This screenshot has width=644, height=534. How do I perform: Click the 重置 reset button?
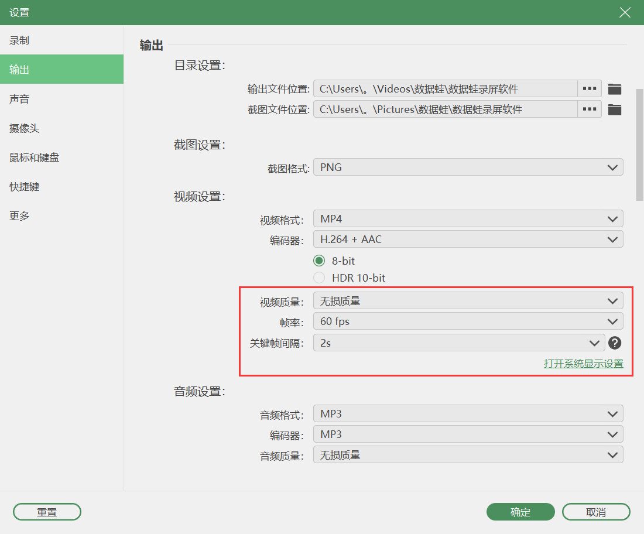(x=47, y=512)
